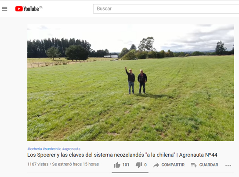Click the 101 likes count
This screenshot has width=239, height=177.
point(126,165)
